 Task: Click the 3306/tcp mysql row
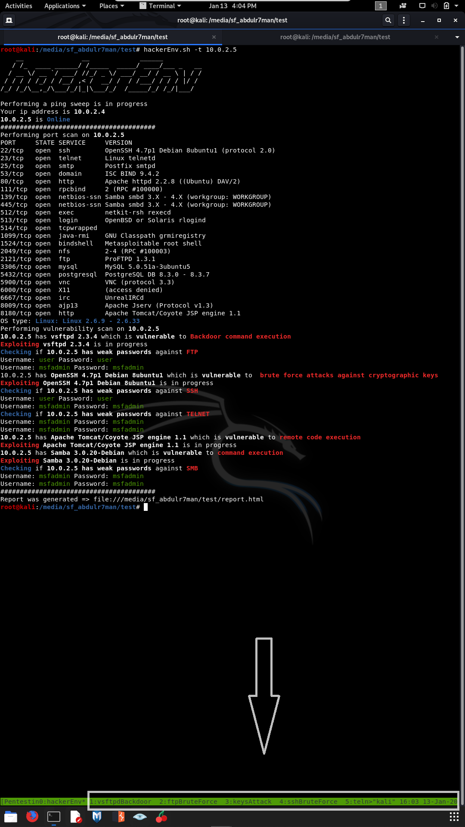pos(95,267)
